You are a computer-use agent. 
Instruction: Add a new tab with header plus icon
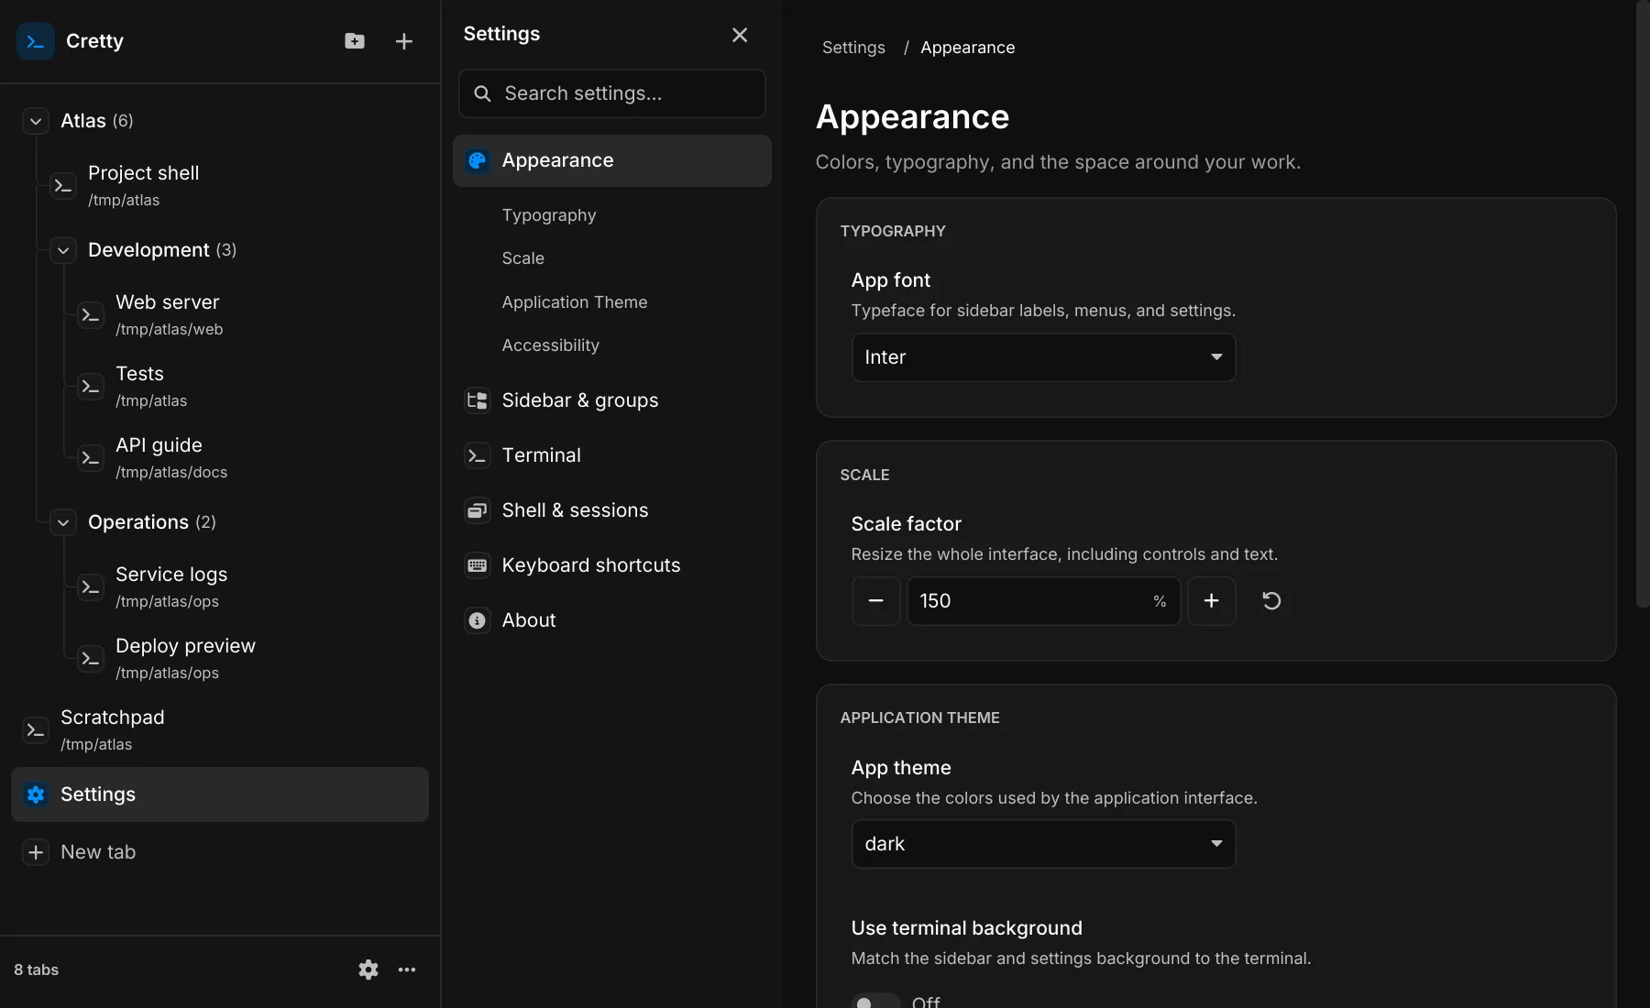404,41
